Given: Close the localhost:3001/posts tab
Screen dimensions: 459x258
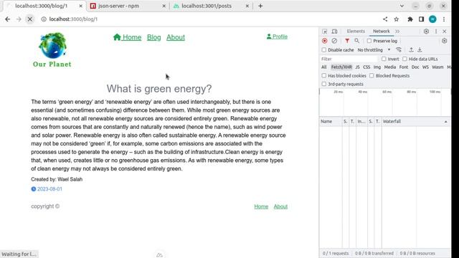Looking at the screenshot, I should pyautogui.click(x=247, y=6).
